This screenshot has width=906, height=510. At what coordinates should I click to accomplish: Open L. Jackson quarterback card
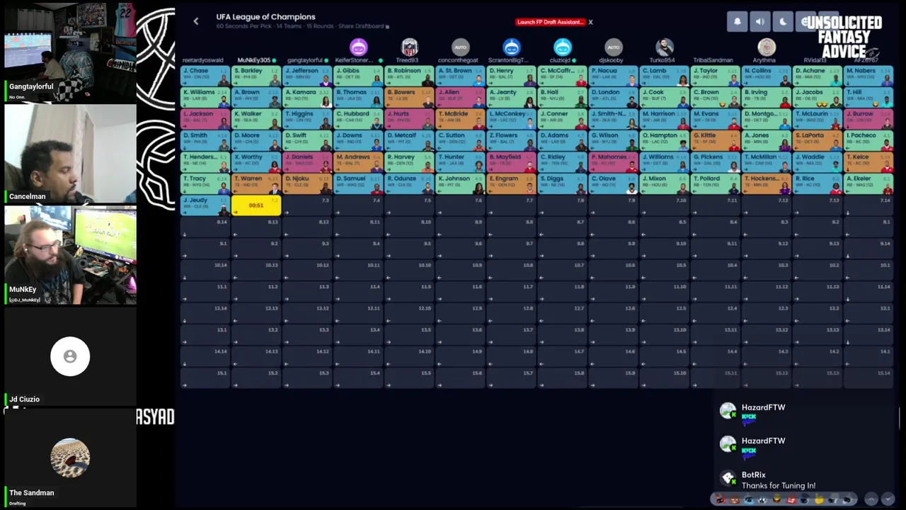click(206, 118)
